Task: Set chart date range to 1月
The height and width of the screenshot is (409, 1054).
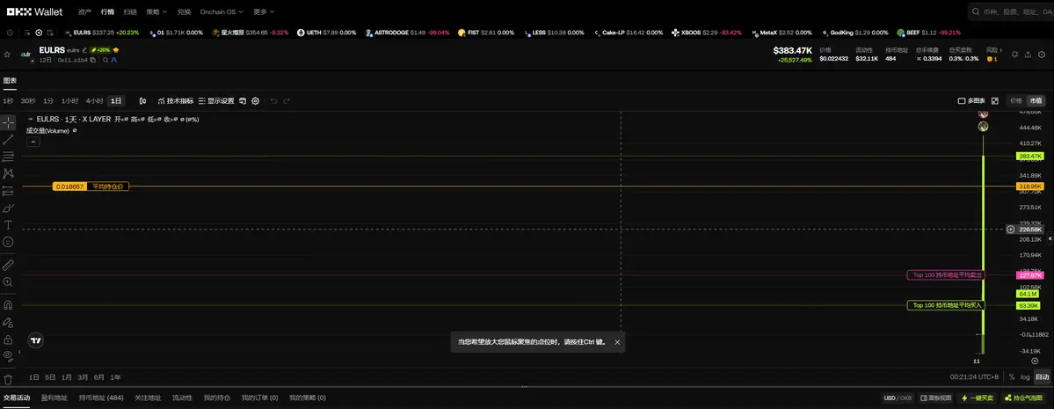Action: point(67,377)
